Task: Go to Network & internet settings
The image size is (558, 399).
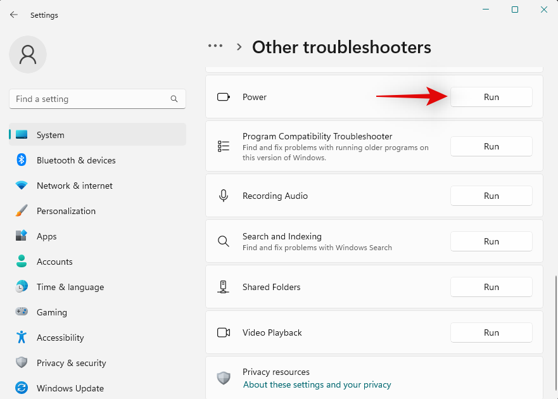Action: coord(98,186)
